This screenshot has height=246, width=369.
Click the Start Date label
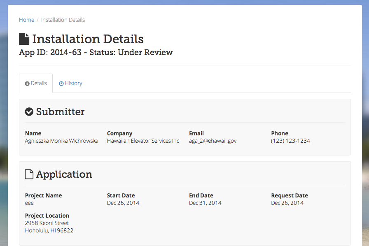[121, 195]
